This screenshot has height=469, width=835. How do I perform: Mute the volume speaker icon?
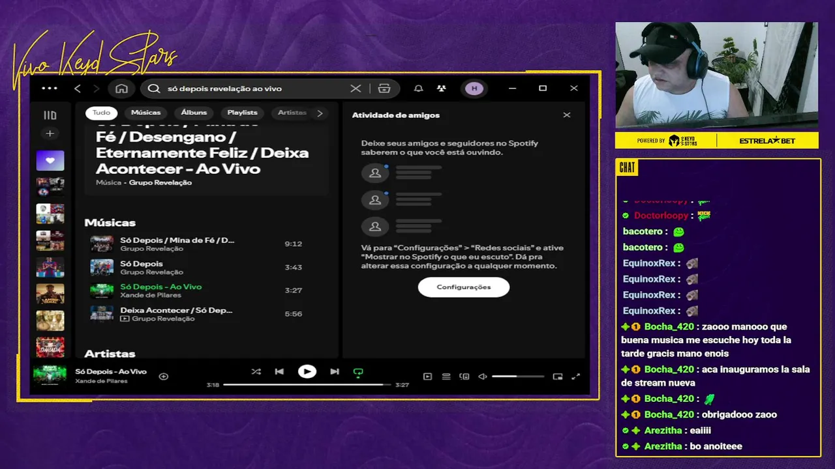[x=483, y=376]
